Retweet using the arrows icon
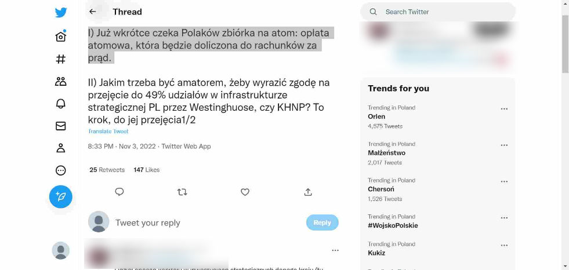This screenshot has height=270, width=569. point(182,192)
